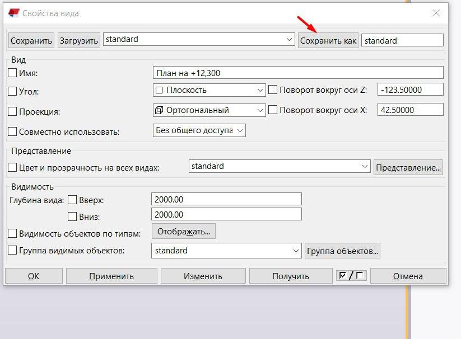The image size is (461, 339).
Task: Click the Отмена button
Action: point(408,276)
